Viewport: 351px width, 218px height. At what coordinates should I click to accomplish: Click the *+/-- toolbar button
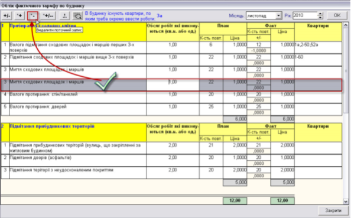pos(48,16)
